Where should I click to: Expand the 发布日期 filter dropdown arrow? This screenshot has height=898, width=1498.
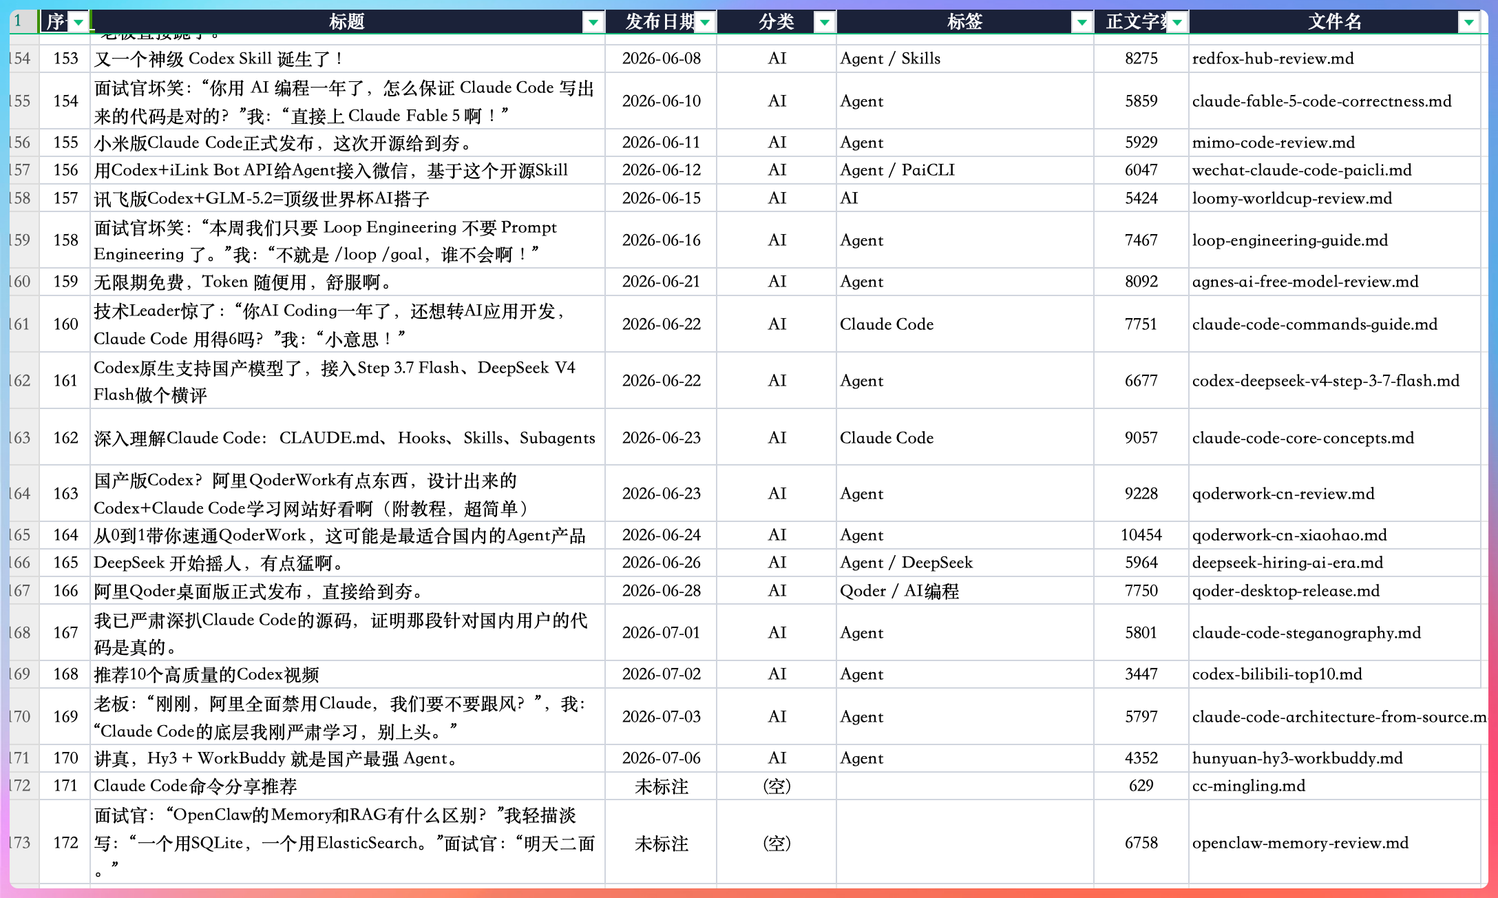[705, 23]
